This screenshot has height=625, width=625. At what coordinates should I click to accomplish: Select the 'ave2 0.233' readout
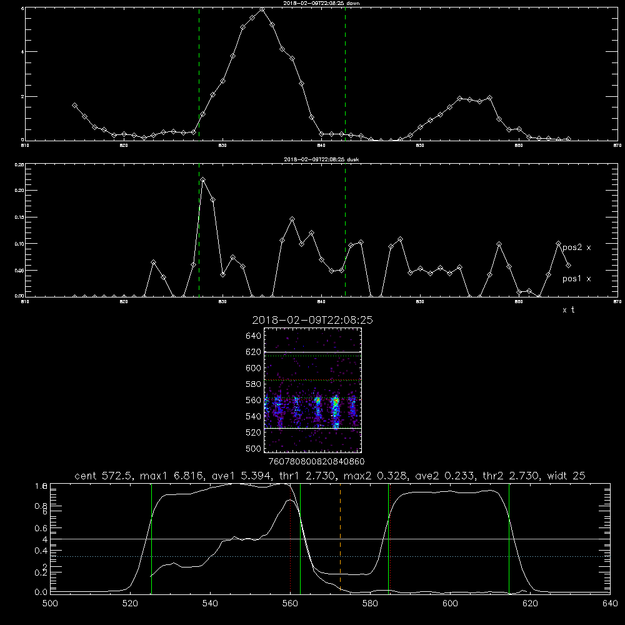pyautogui.click(x=444, y=476)
